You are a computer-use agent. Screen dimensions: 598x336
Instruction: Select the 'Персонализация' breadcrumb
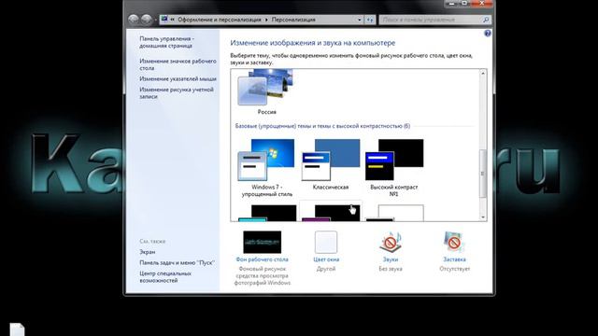click(293, 20)
